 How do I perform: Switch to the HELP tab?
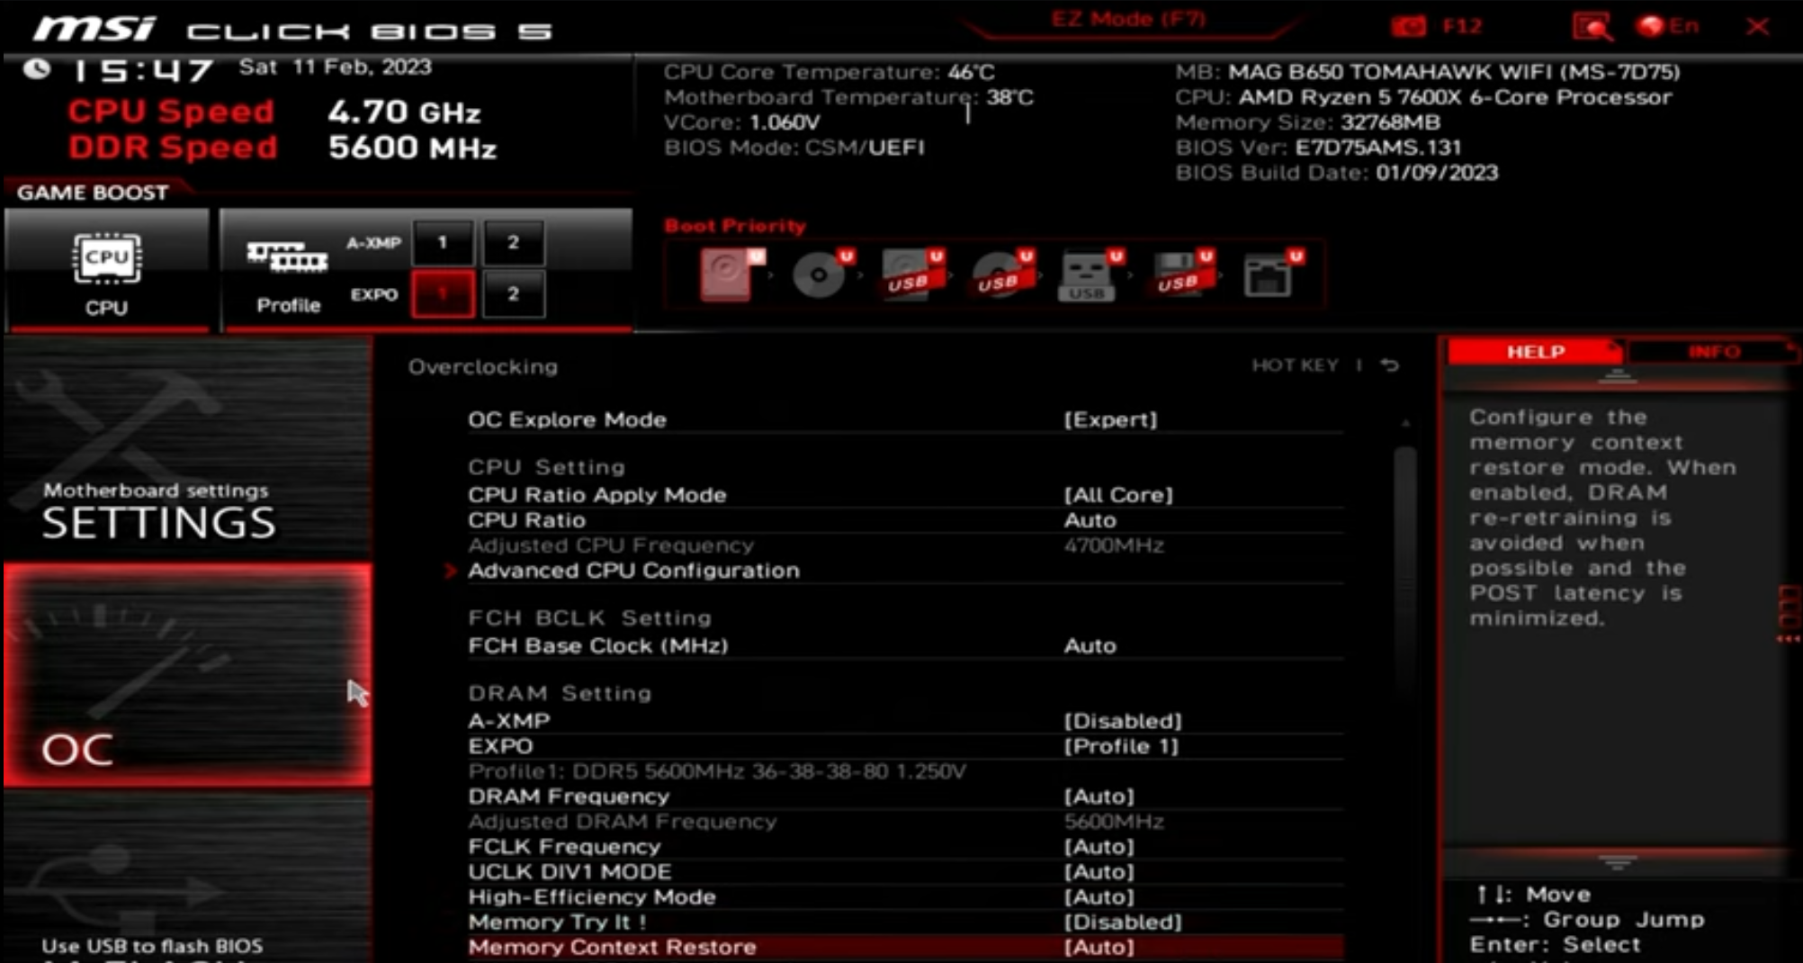(x=1535, y=352)
